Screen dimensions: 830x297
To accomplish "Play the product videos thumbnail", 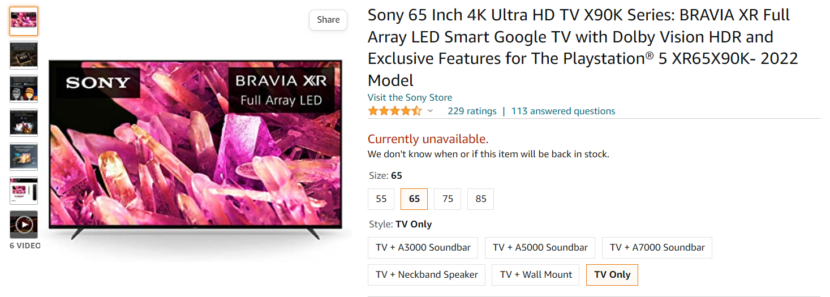I will click(24, 225).
